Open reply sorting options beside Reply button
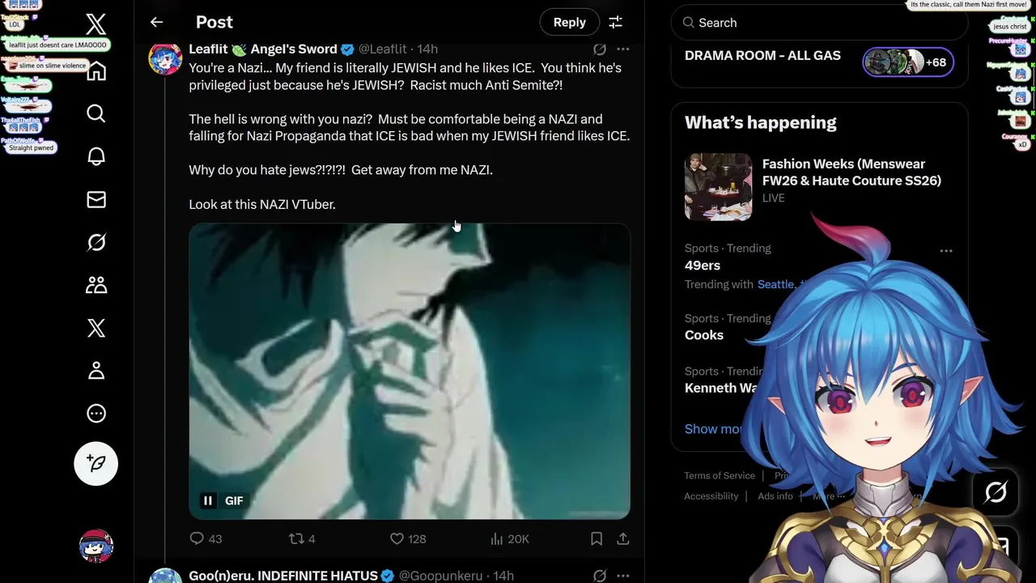This screenshot has height=583, width=1036. [615, 23]
